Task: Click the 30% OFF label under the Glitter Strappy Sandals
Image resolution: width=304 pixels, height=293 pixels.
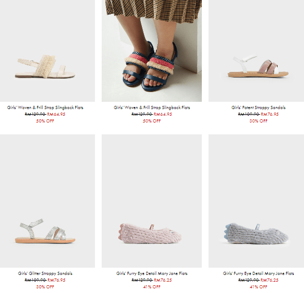Action: [45, 287]
